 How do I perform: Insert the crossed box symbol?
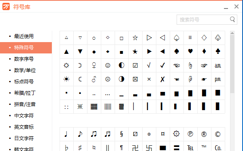pyautogui.click(x=135, y=79)
